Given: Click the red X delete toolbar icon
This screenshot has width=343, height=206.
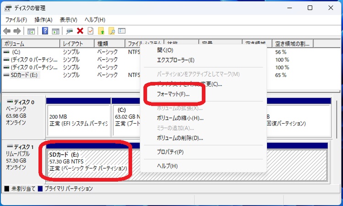Looking at the screenshot, I should (80, 31).
